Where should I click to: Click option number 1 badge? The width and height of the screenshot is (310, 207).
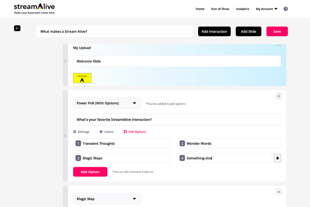78,143
